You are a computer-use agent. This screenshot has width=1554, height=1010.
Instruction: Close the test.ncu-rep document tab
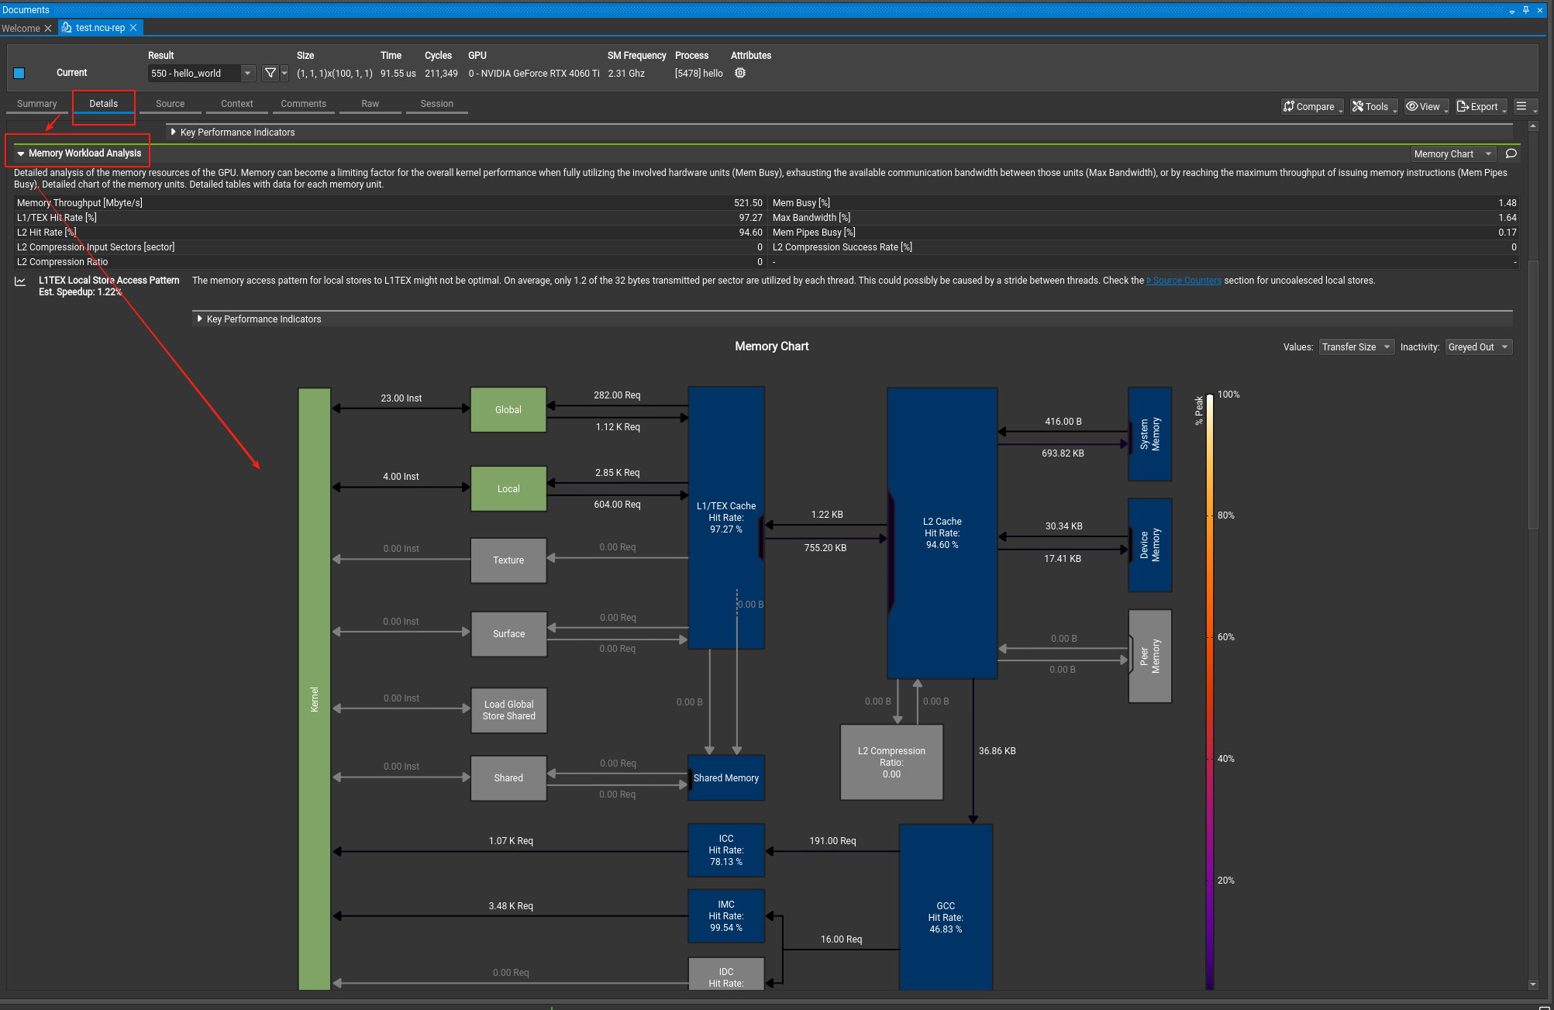coord(133,28)
